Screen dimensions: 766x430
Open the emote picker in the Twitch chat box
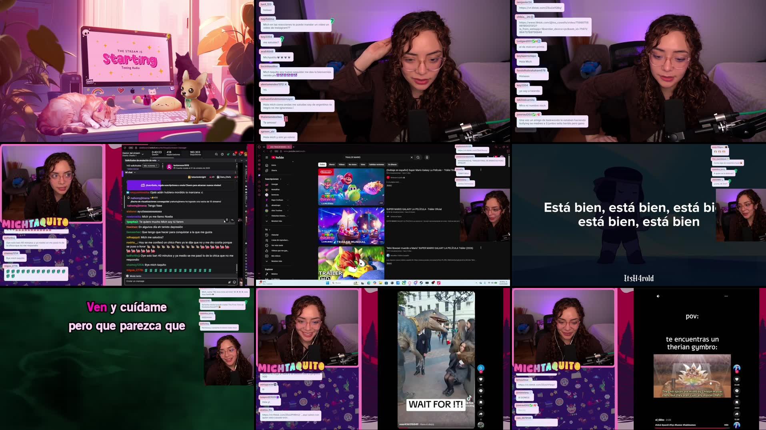point(234,282)
